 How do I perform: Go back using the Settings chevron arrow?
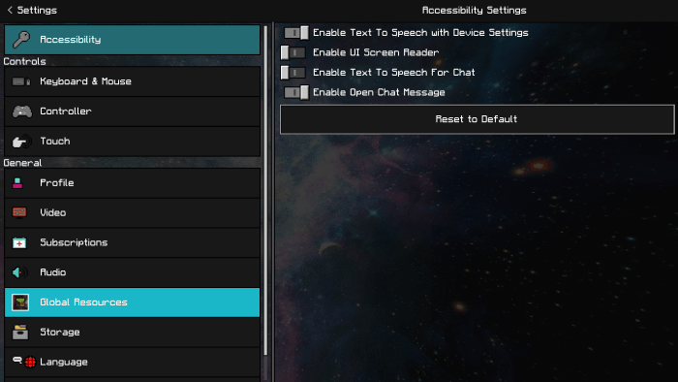coord(10,10)
